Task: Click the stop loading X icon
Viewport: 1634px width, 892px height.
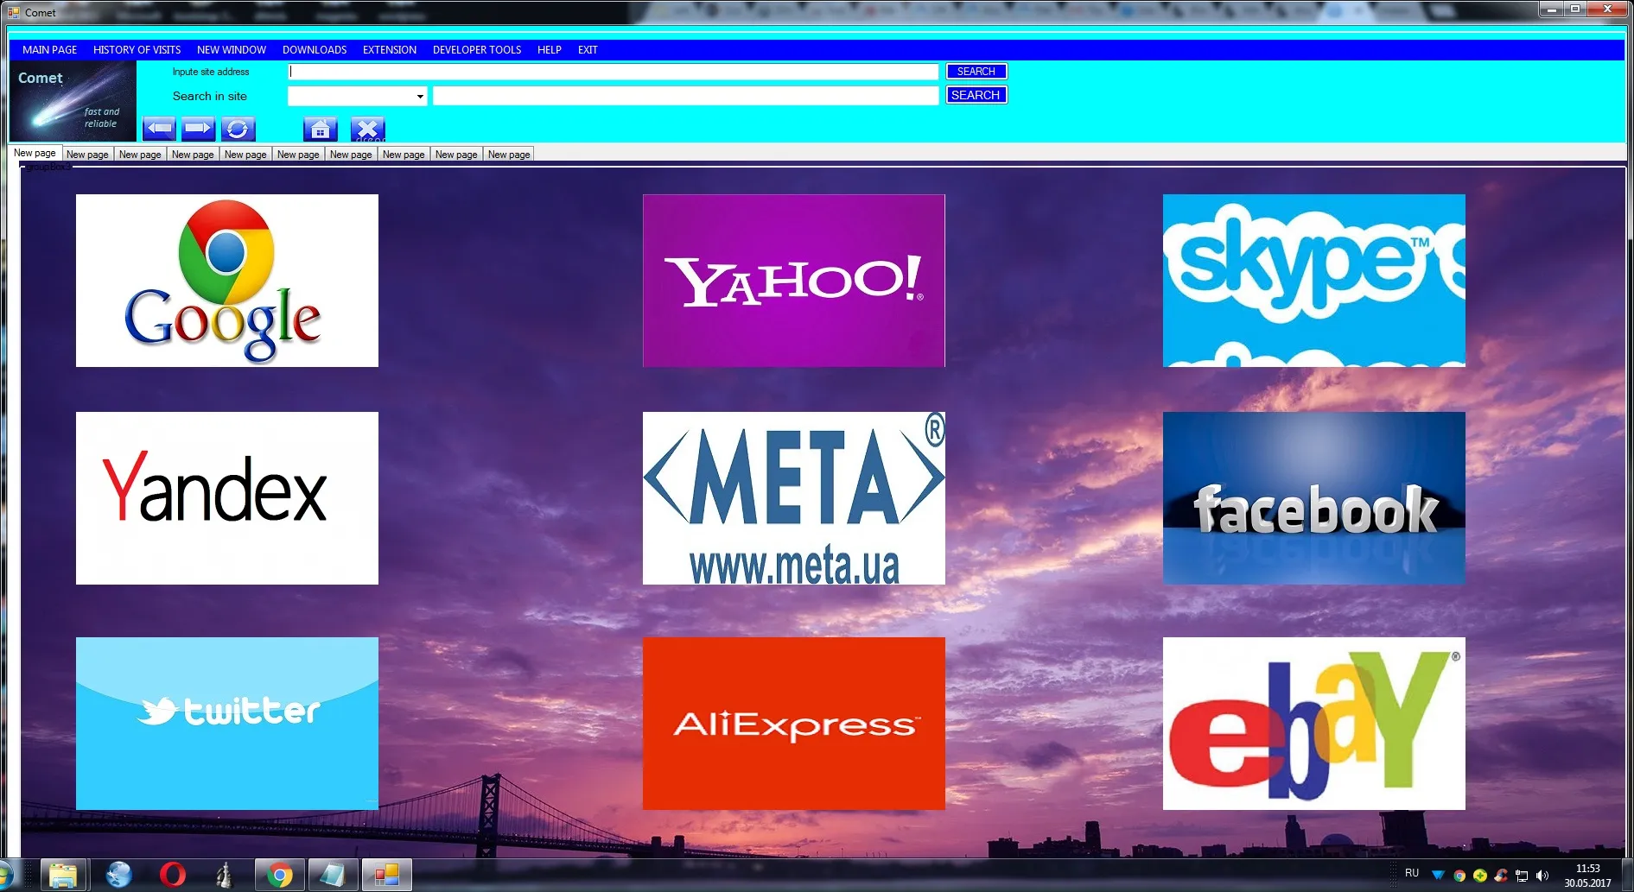Action: point(367,130)
